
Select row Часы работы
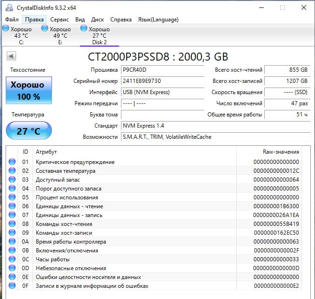click(x=154, y=259)
